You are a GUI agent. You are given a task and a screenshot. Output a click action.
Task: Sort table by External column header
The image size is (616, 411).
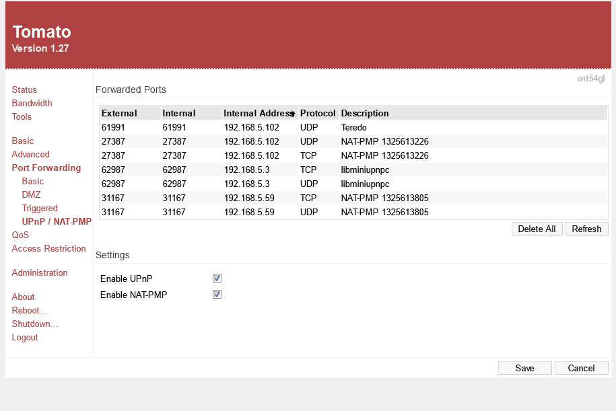[119, 114]
